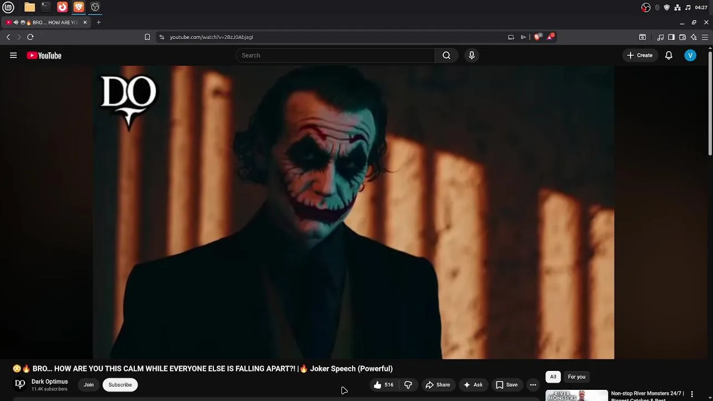Open Brave Shields lion icon
Screen dimensions: 713x401
pos(538,37)
